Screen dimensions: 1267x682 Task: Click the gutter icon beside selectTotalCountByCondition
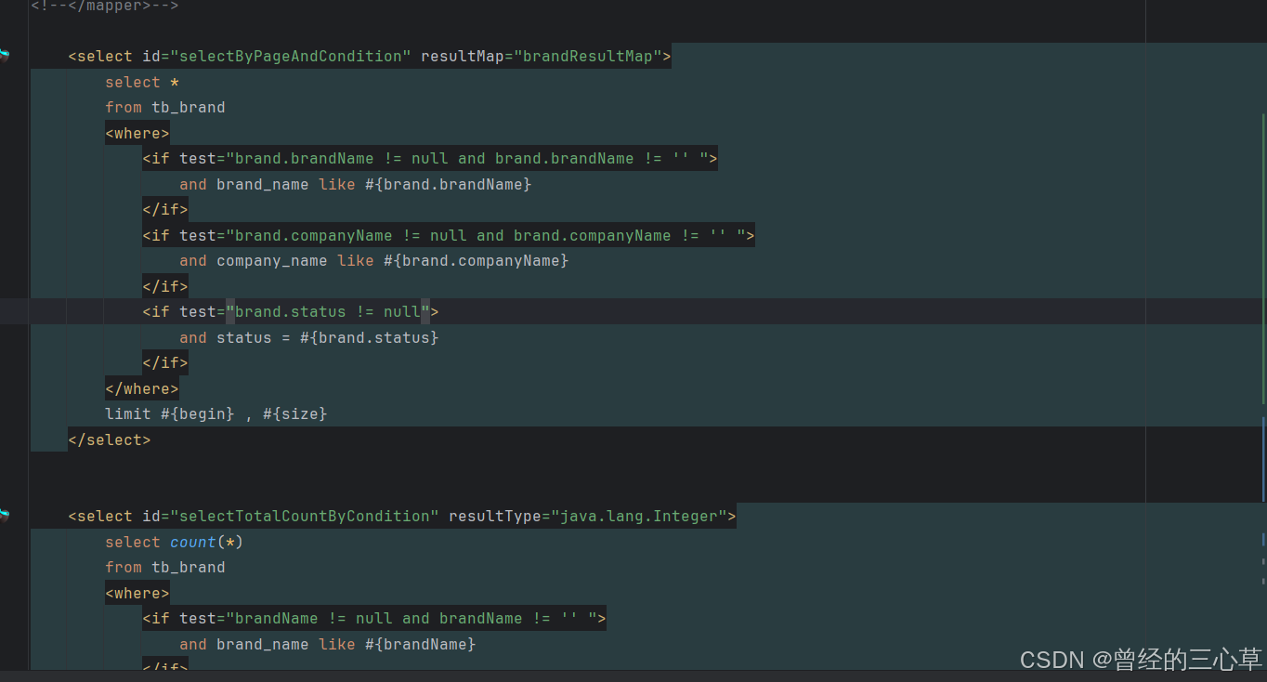(5, 516)
